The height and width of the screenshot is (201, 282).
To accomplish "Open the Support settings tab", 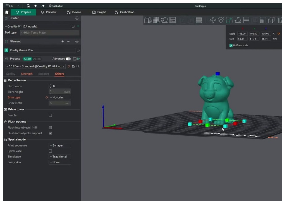I will (x=44, y=74).
